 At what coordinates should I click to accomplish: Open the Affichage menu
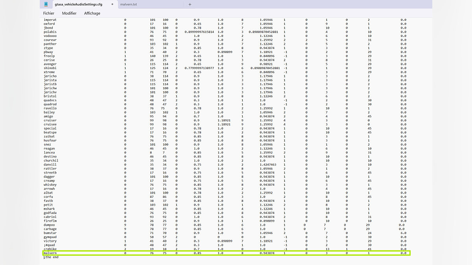pyautogui.click(x=92, y=13)
